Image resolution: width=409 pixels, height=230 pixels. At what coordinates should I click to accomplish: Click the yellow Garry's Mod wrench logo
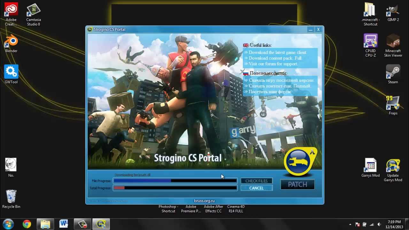(300, 162)
